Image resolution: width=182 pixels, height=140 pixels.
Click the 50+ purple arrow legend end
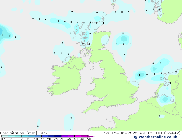click(x=91, y=136)
